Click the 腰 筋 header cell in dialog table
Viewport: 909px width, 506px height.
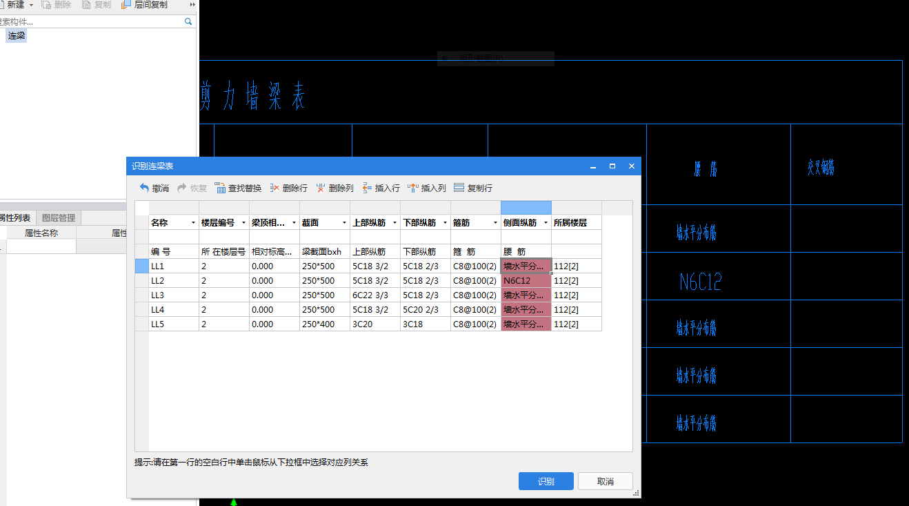[526, 252]
